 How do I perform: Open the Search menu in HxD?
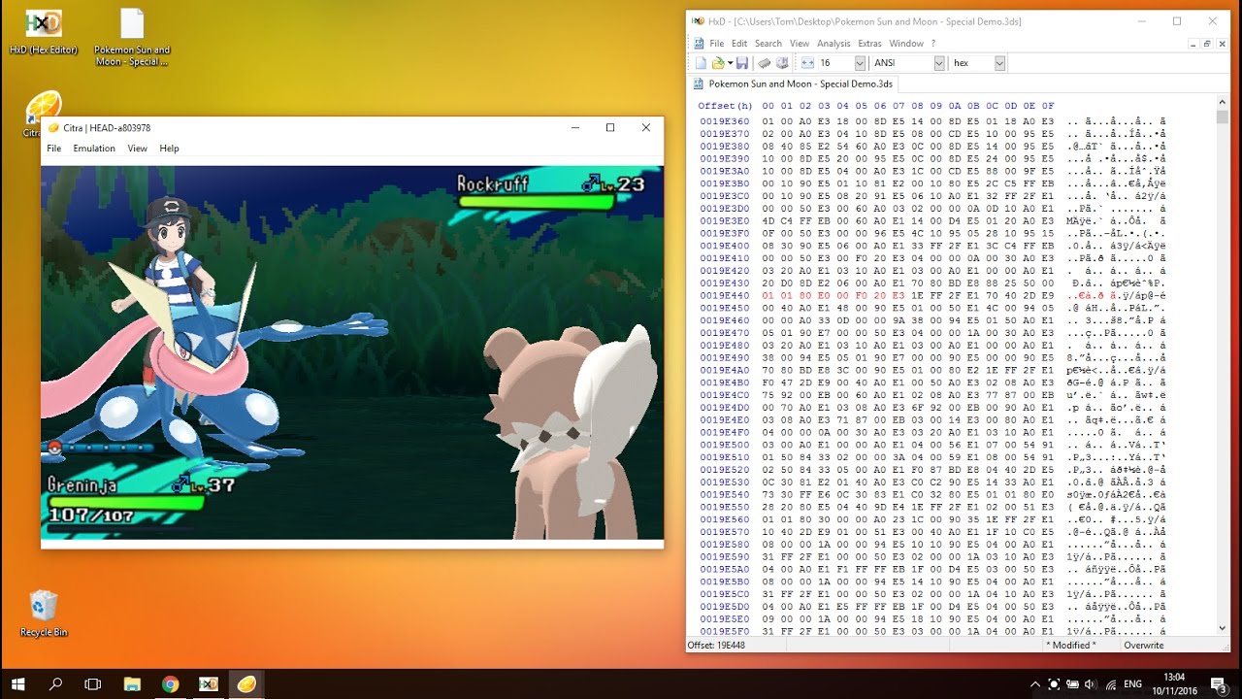(x=768, y=44)
